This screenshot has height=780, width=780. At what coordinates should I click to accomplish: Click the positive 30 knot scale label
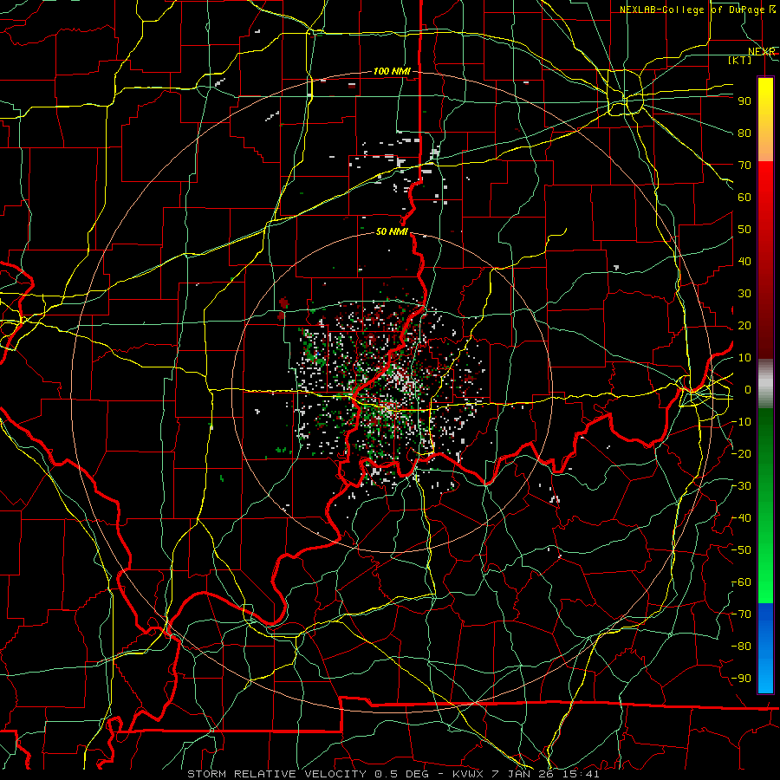click(x=744, y=294)
